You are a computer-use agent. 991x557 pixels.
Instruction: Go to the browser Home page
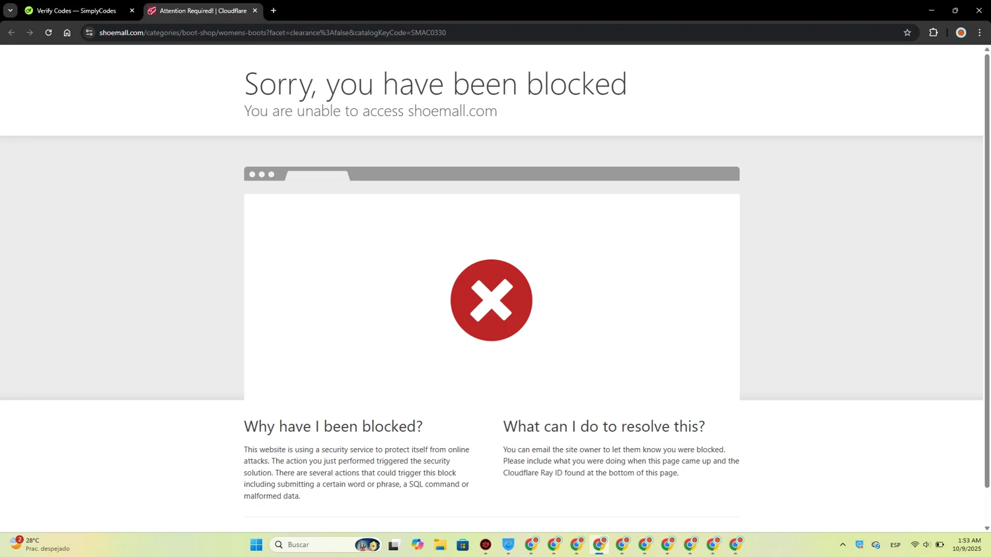tap(67, 32)
